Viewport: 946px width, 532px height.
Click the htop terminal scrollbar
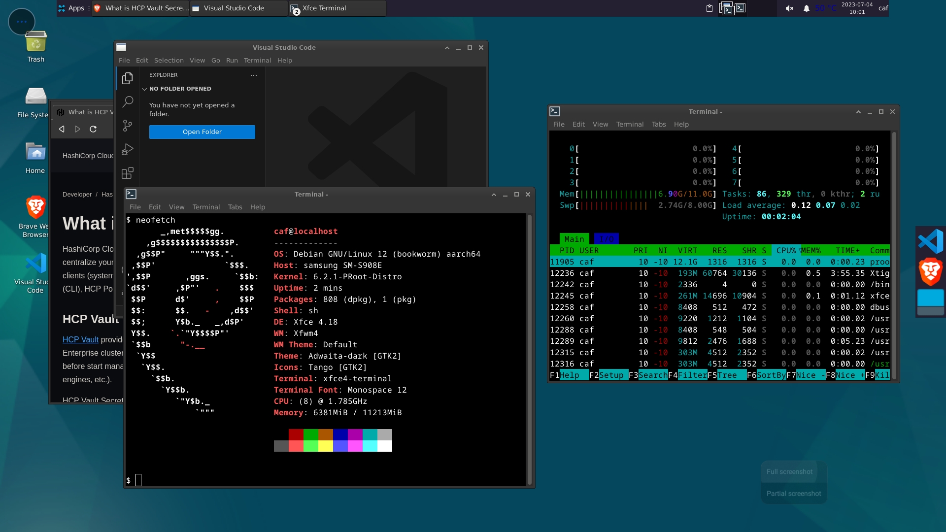894,255
